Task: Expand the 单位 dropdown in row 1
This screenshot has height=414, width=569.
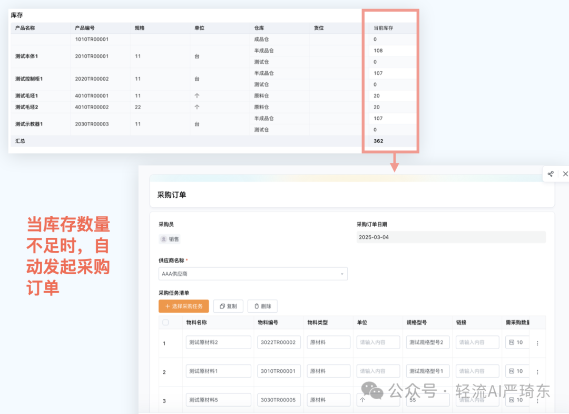Action: tap(378, 342)
